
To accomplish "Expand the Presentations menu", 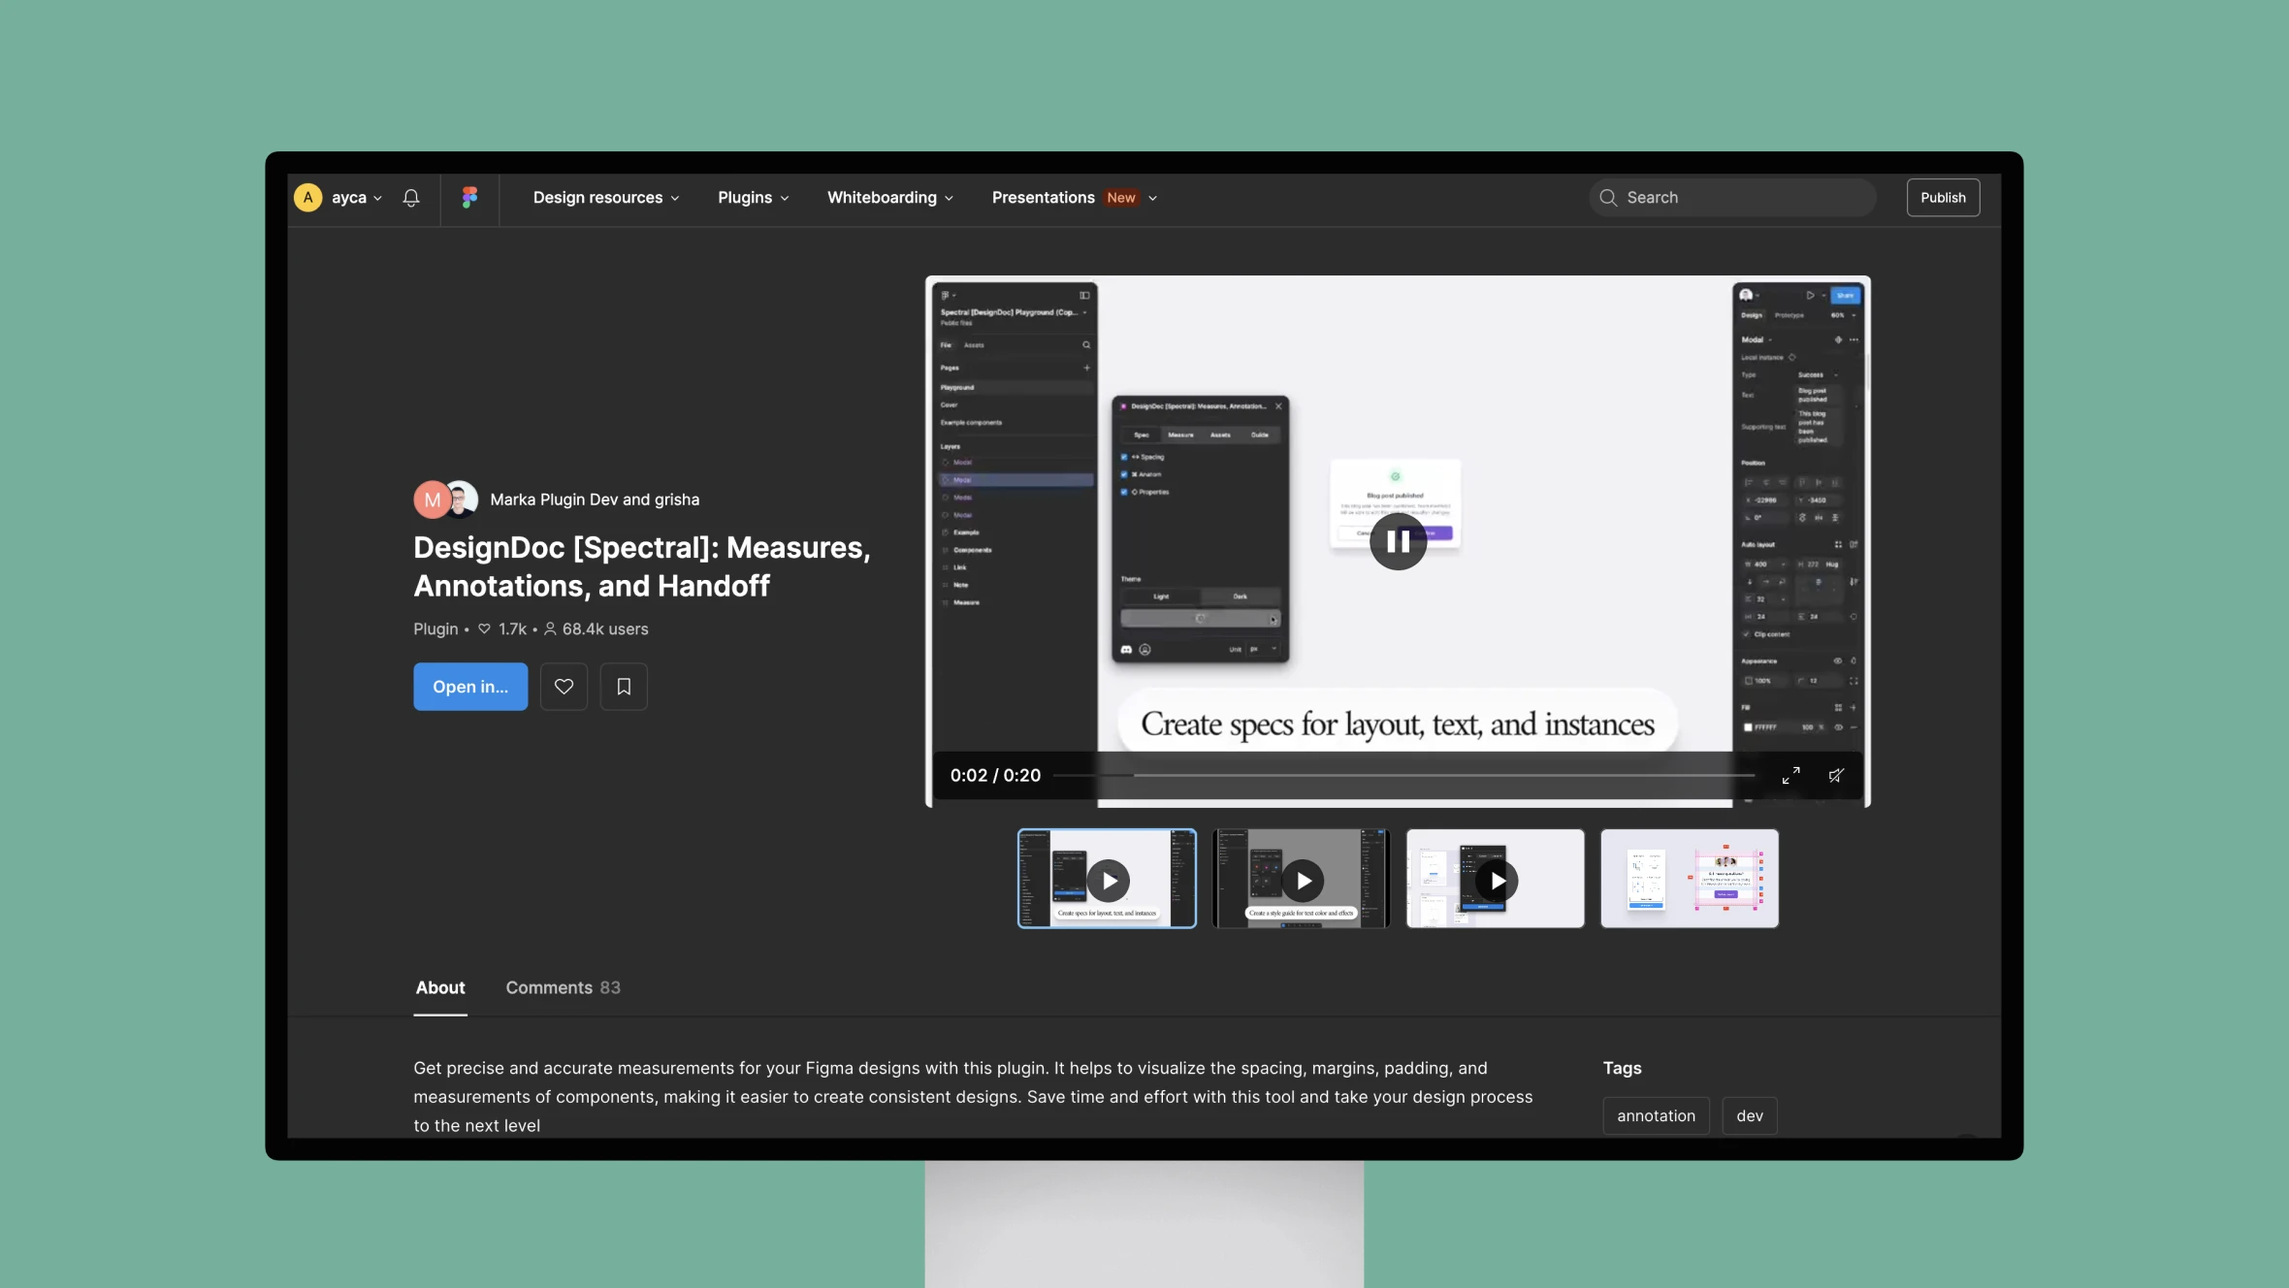I will pyautogui.click(x=1074, y=198).
